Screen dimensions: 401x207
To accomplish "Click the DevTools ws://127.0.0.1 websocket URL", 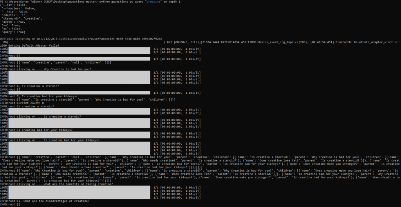I will coord(105,39).
